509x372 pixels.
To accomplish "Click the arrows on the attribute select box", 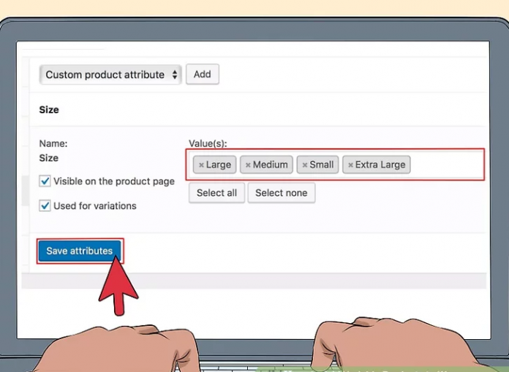I will point(174,75).
